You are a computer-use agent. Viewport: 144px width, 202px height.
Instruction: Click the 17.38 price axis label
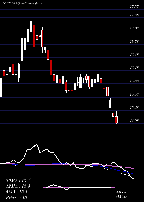(x=134, y=15)
